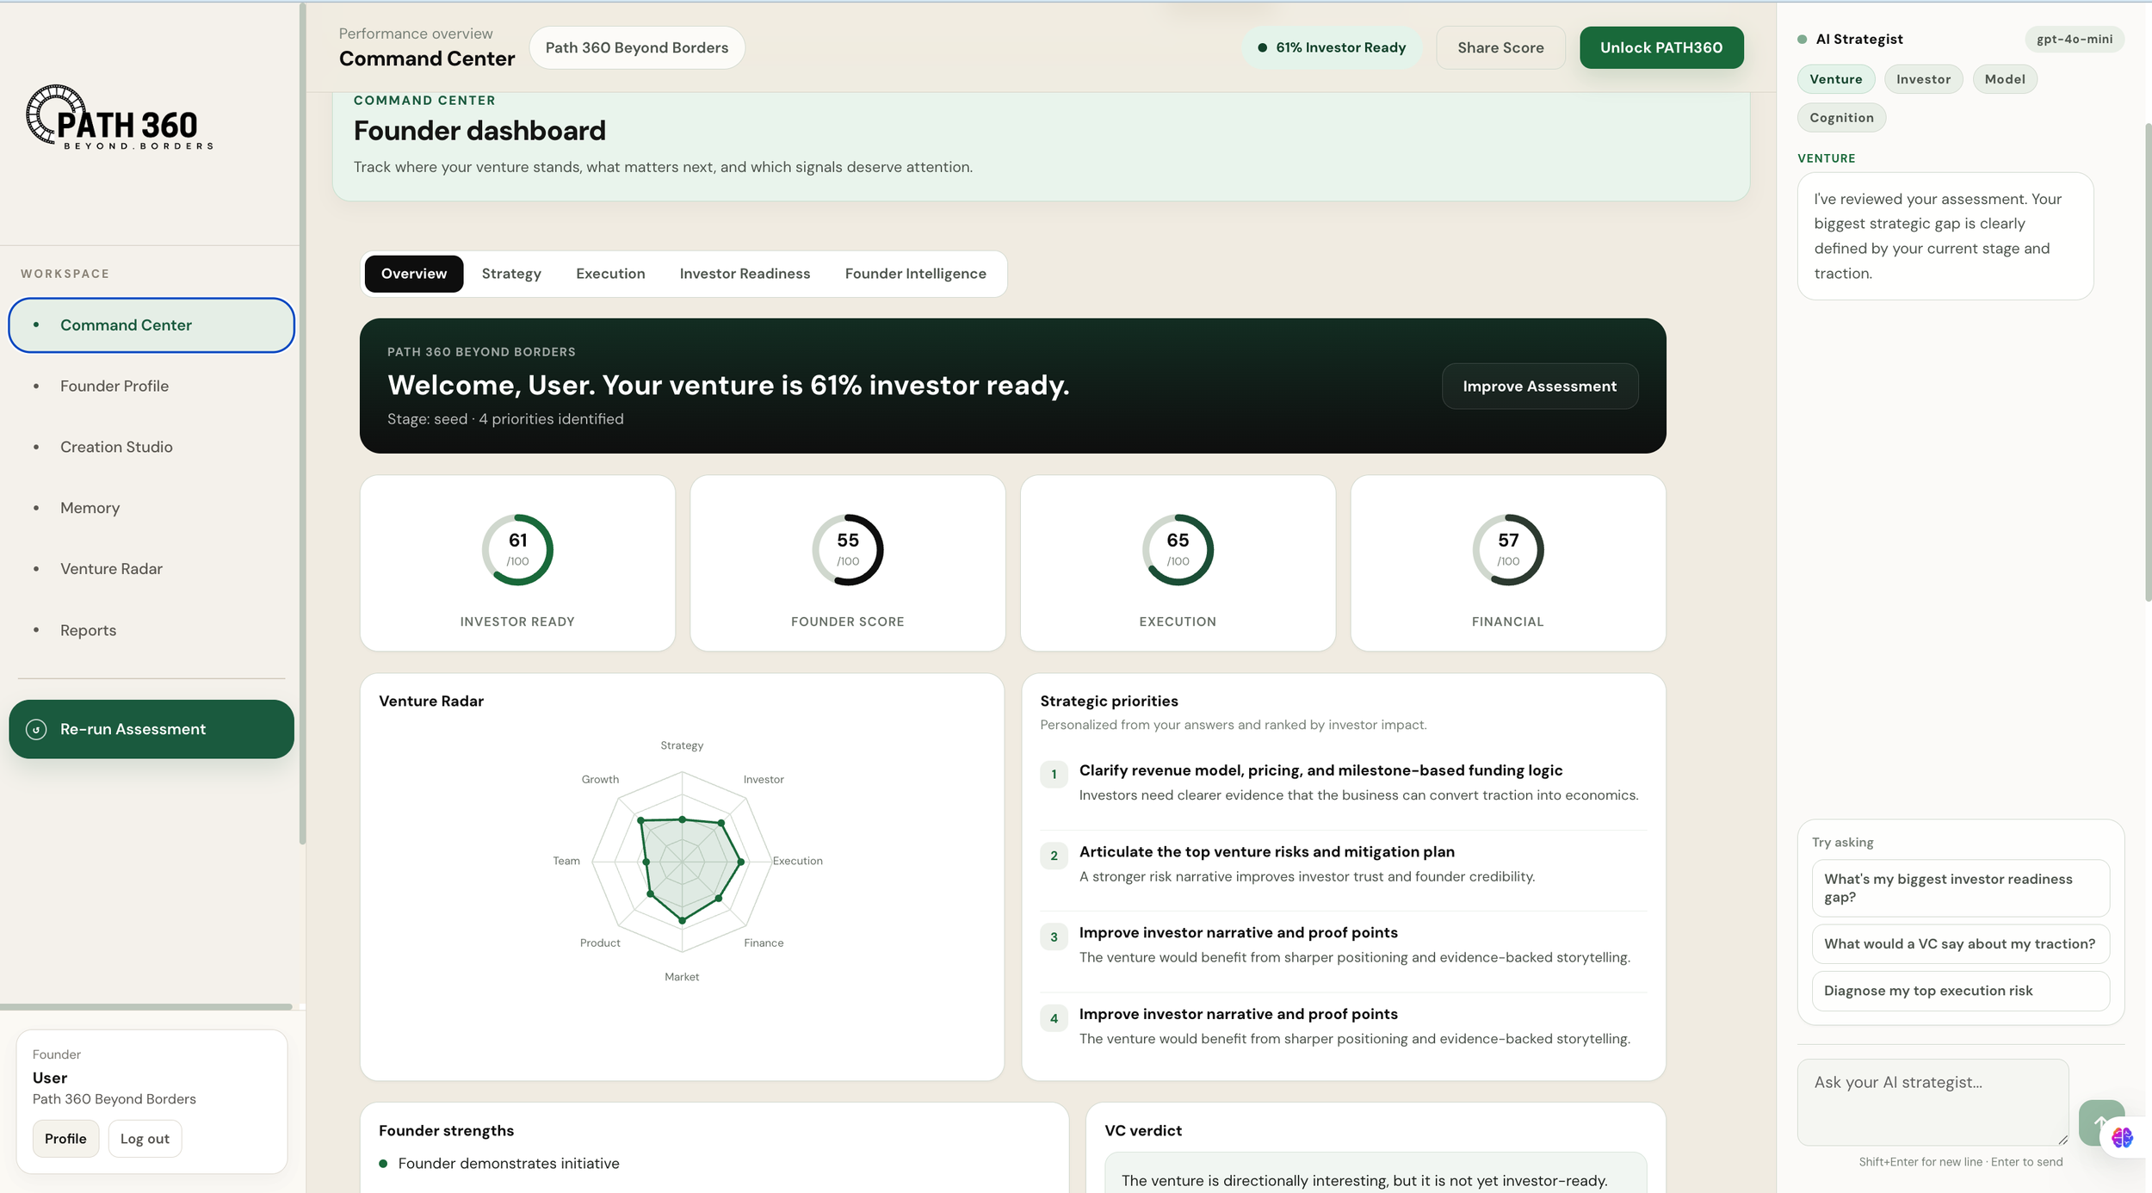The image size is (2152, 1193).
Task: Click priority number 2 badge
Action: (1054, 856)
